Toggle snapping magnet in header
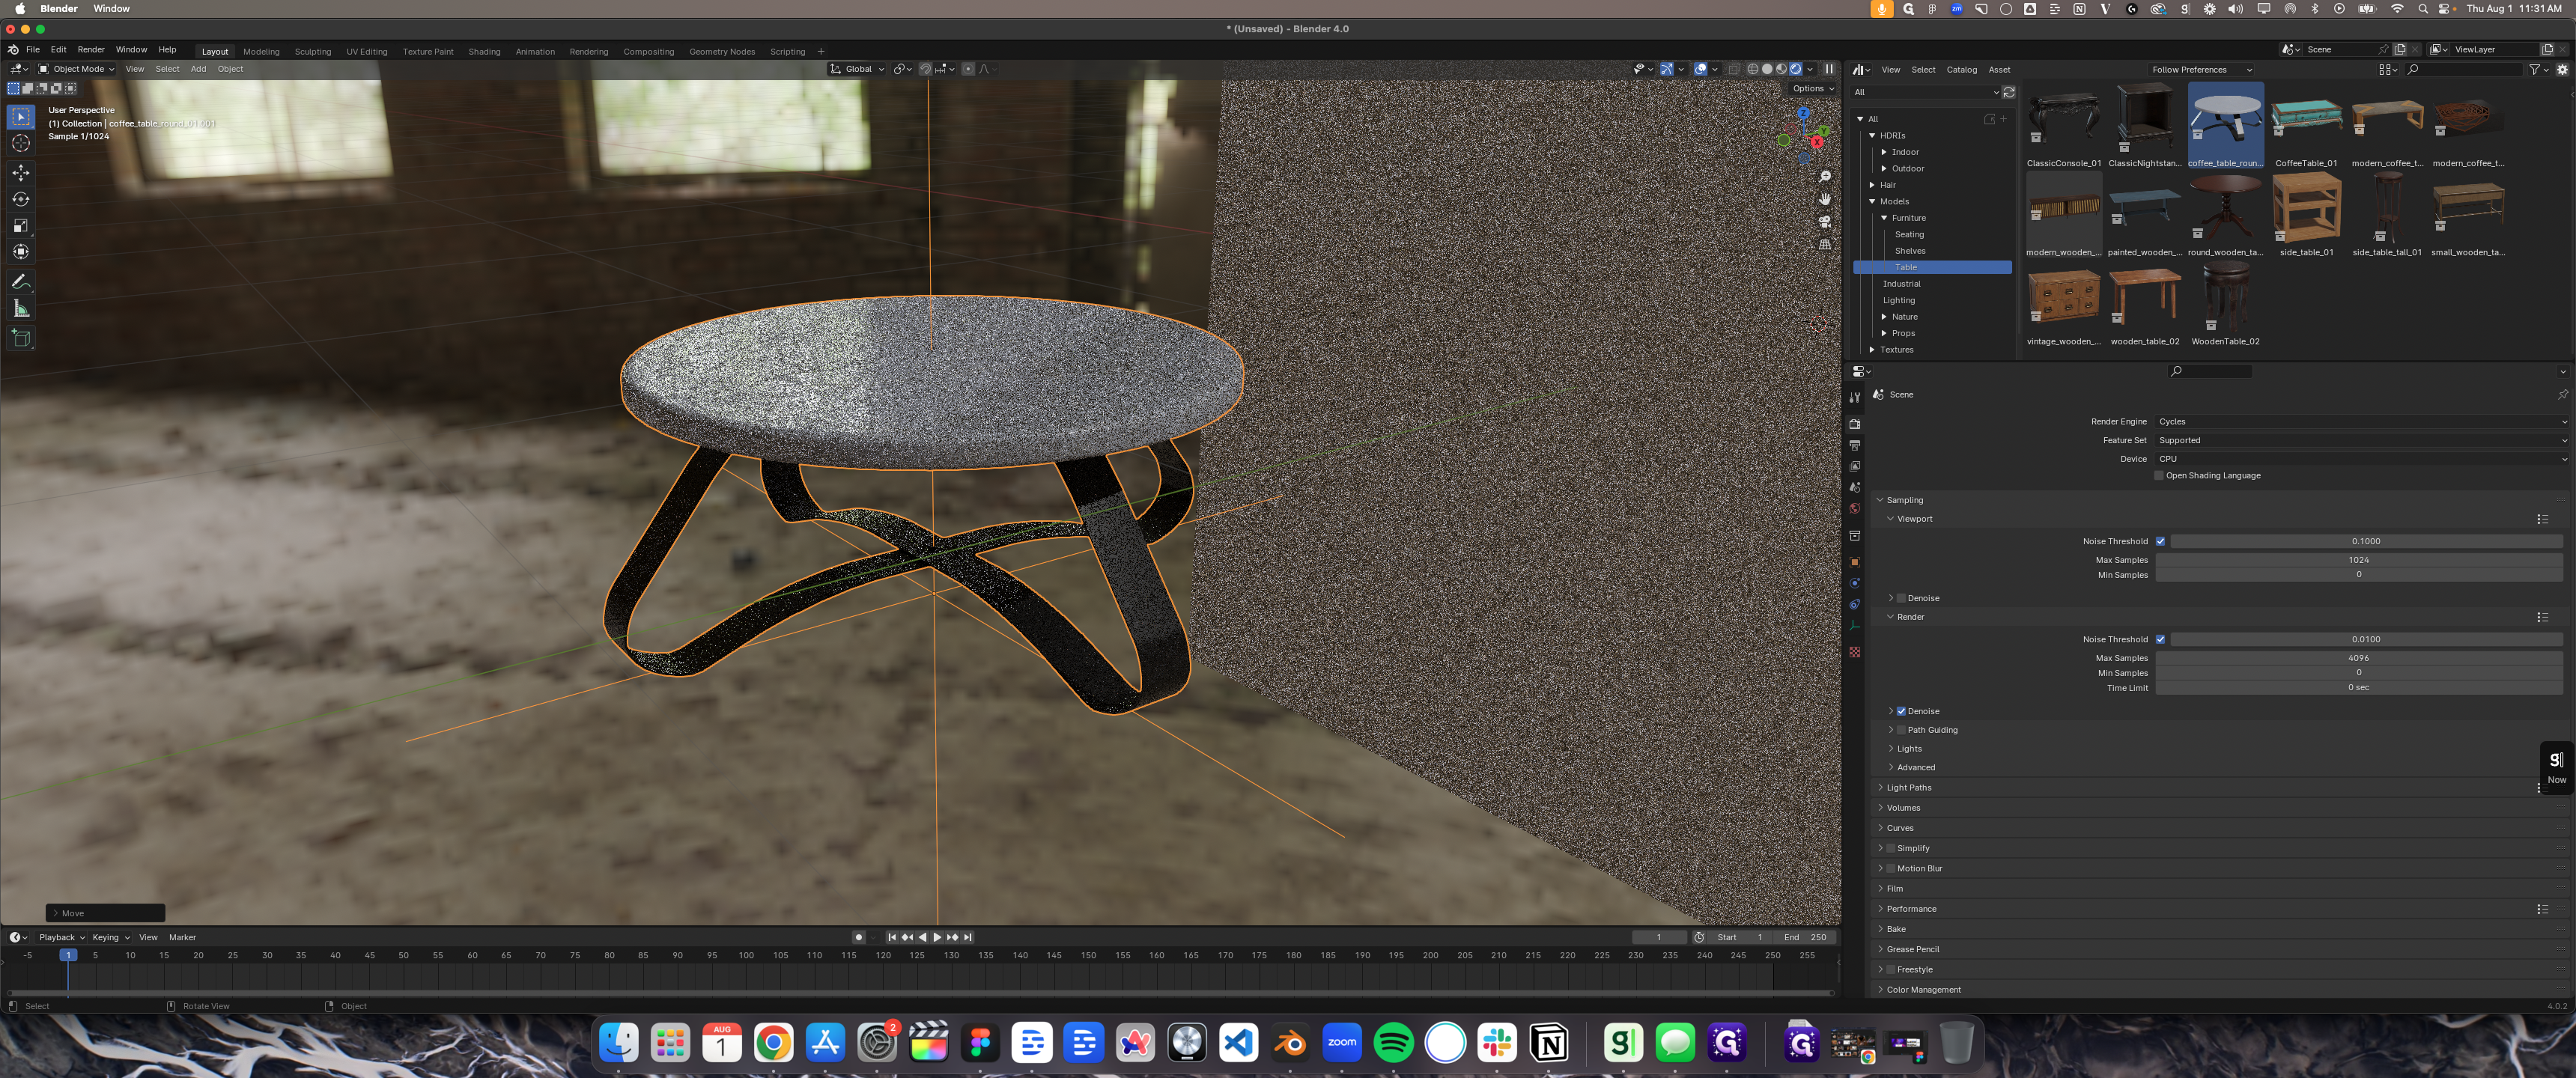 (x=925, y=69)
